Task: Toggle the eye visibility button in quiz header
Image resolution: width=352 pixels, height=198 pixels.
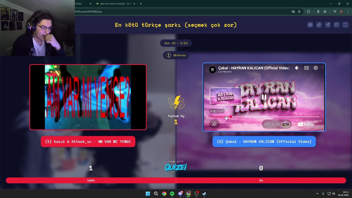Action: [x=310, y=25]
